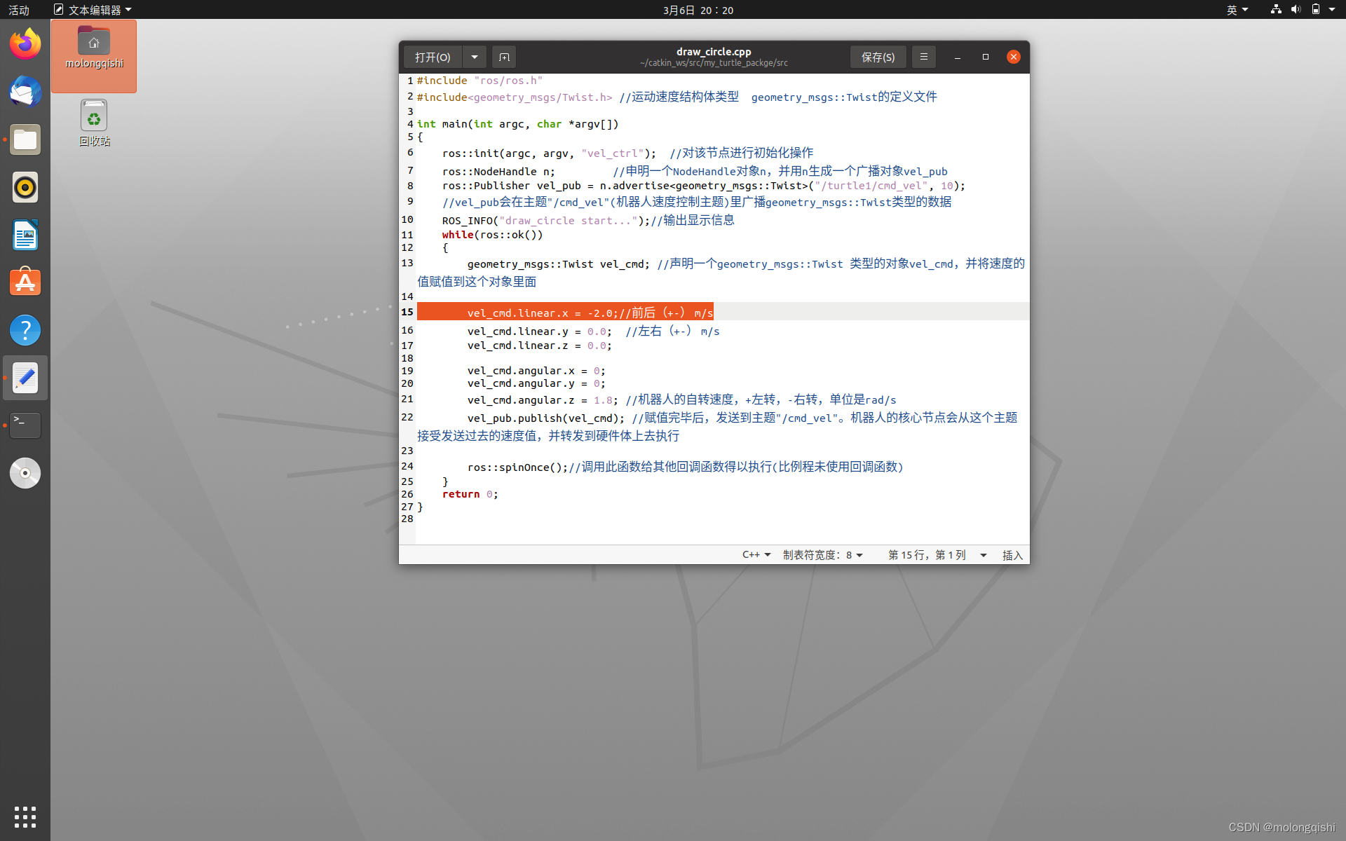Click the return 0; line

point(470,494)
